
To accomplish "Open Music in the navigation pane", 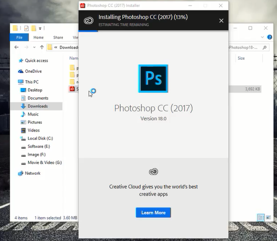I will pos(30,114).
